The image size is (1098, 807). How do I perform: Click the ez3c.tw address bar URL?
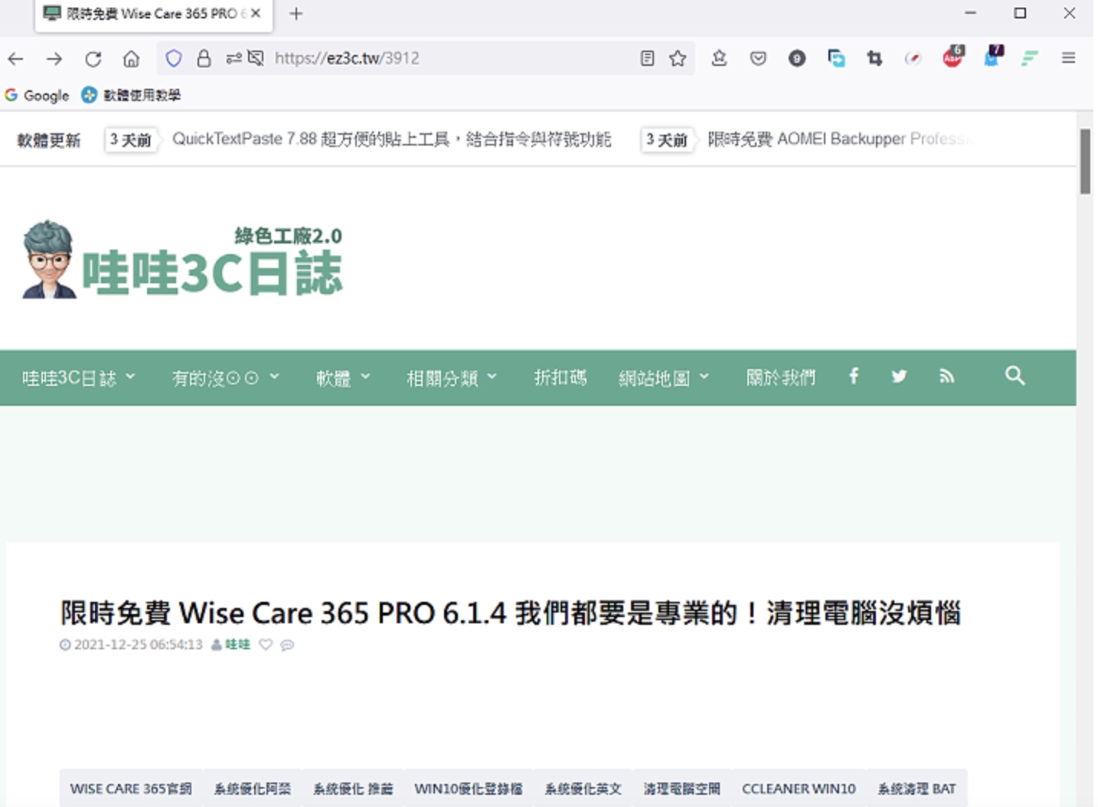pyautogui.click(x=347, y=58)
